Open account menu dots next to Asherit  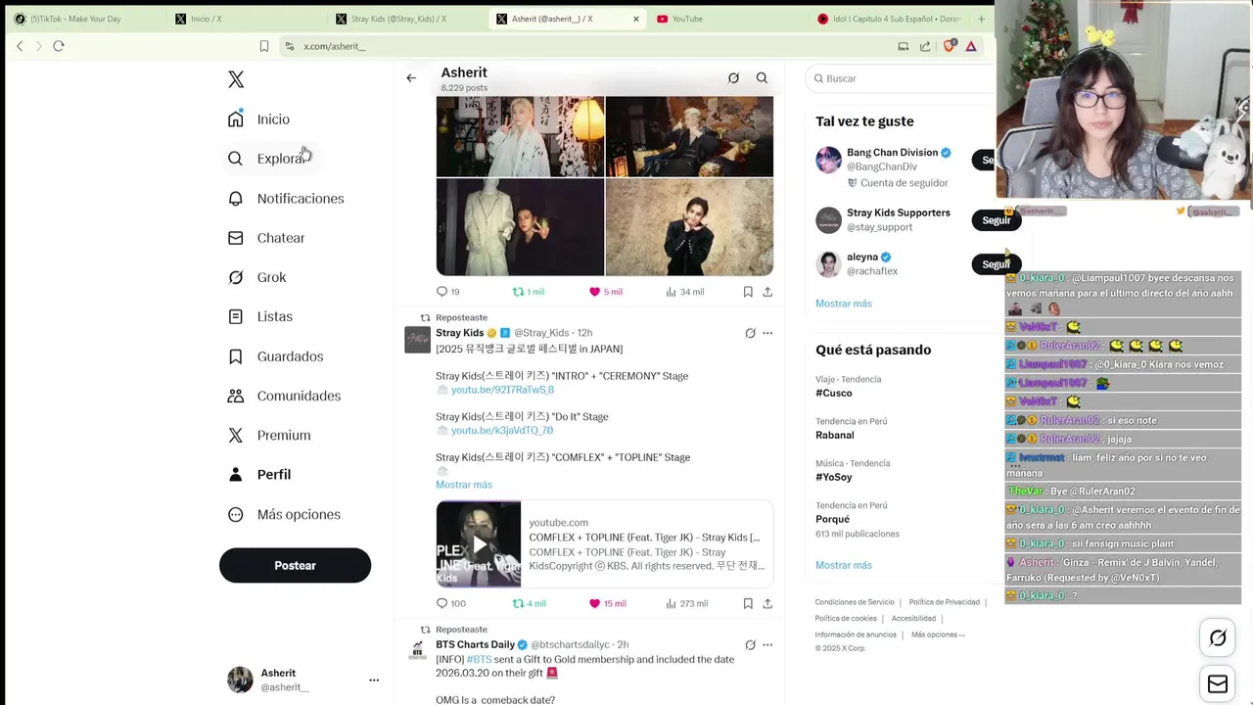tap(373, 680)
